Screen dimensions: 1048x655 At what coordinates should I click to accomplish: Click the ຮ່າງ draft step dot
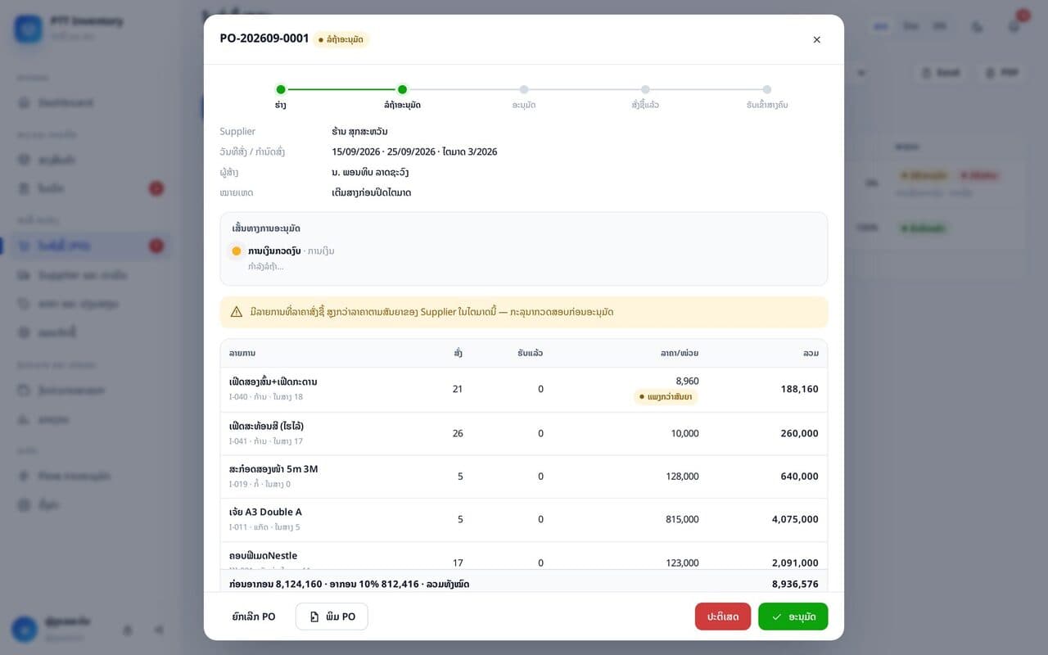281,89
